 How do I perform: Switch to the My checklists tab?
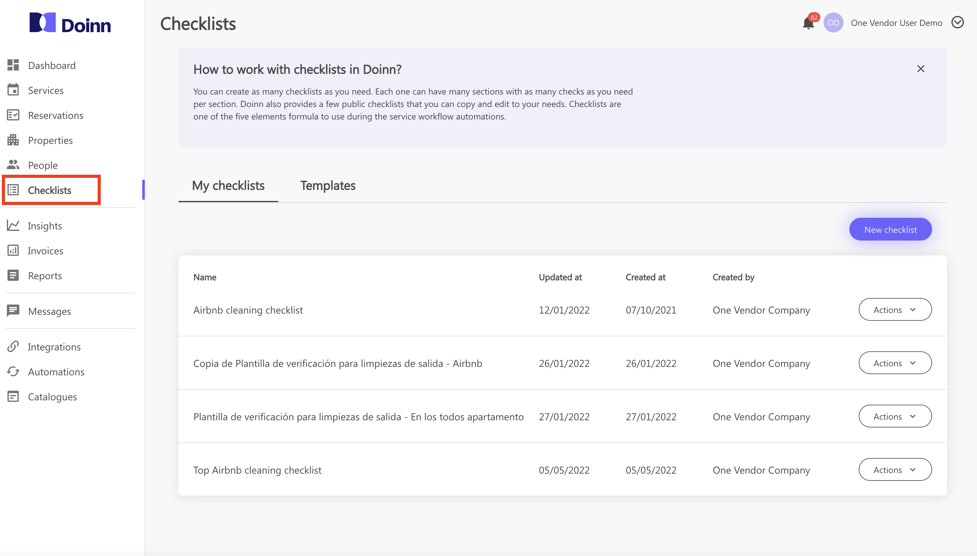pos(228,186)
